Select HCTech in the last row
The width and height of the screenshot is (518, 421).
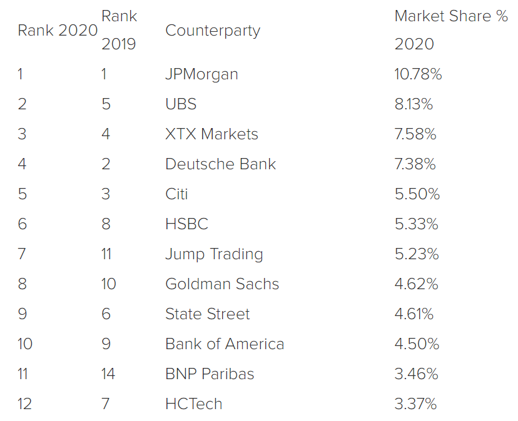point(193,404)
